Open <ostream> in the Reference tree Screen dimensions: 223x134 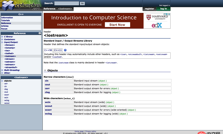tap(10, 62)
